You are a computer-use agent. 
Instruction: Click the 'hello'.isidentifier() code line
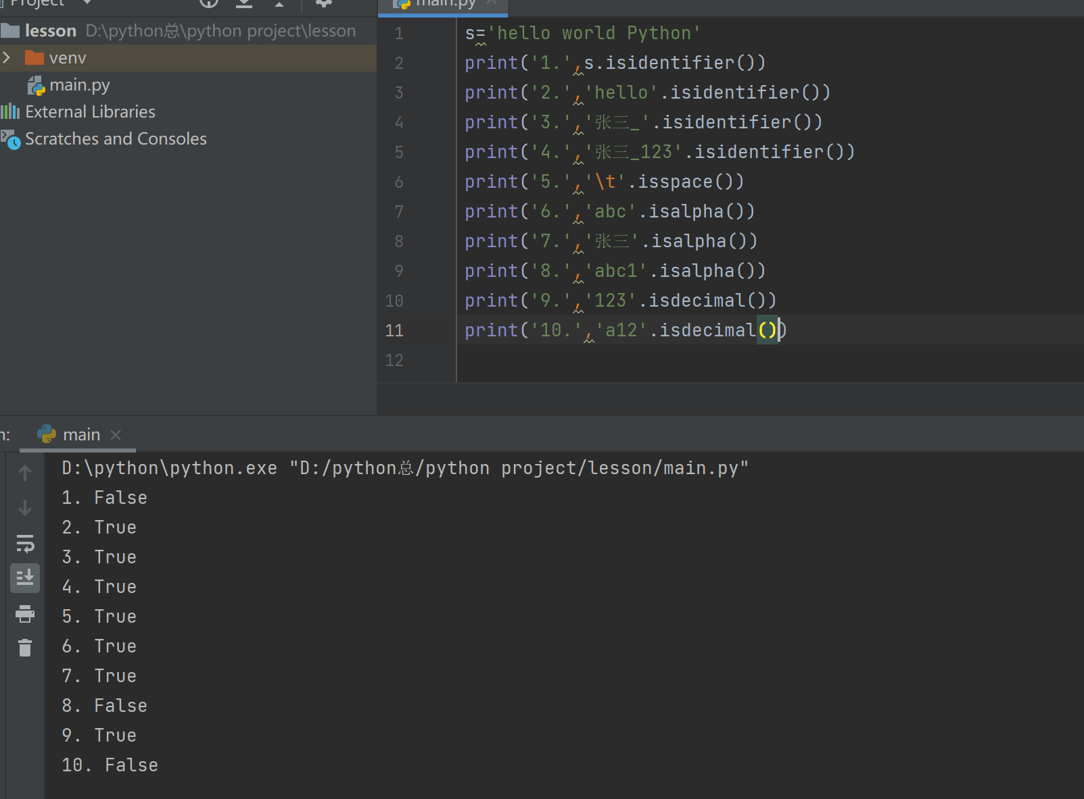[647, 93]
